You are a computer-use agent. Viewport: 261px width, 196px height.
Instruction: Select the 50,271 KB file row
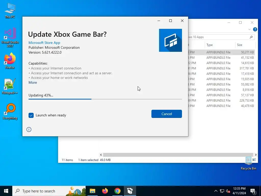point(221,52)
